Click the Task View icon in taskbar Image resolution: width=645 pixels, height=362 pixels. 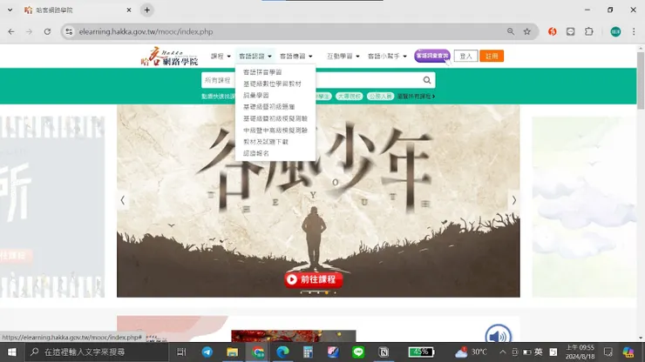pos(181,352)
